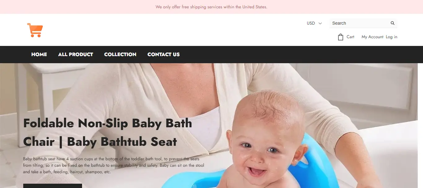This screenshot has height=188, width=423.
Task: Select CONTACT US in navigation
Action: [x=164, y=54]
